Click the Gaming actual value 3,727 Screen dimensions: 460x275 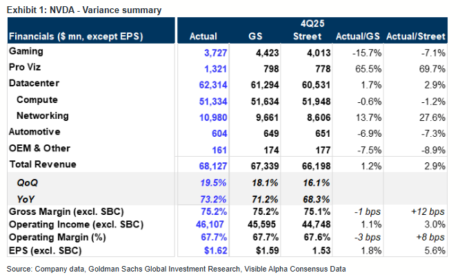(216, 53)
